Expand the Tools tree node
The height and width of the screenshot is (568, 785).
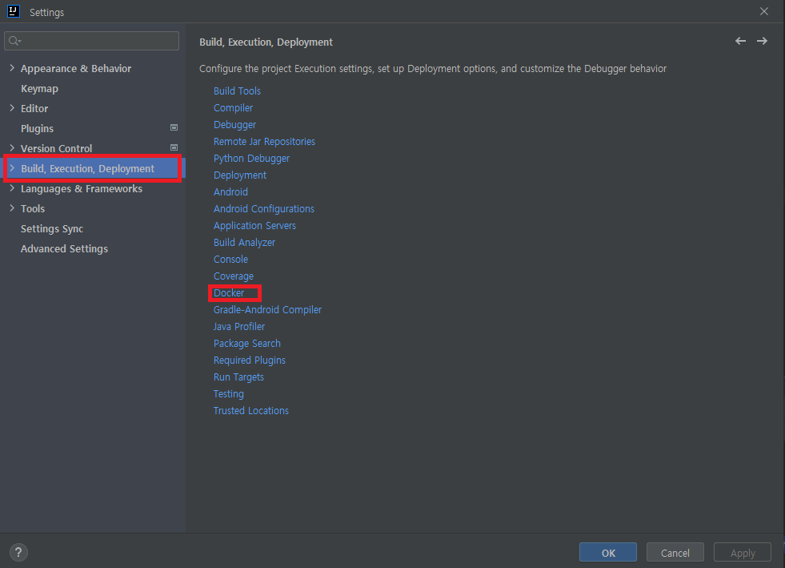click(x=12, y=208)
